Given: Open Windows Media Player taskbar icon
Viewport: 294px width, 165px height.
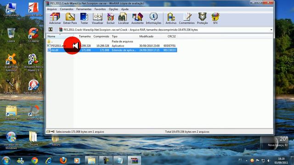Looking at the screenshot, I should pos(77,160).
